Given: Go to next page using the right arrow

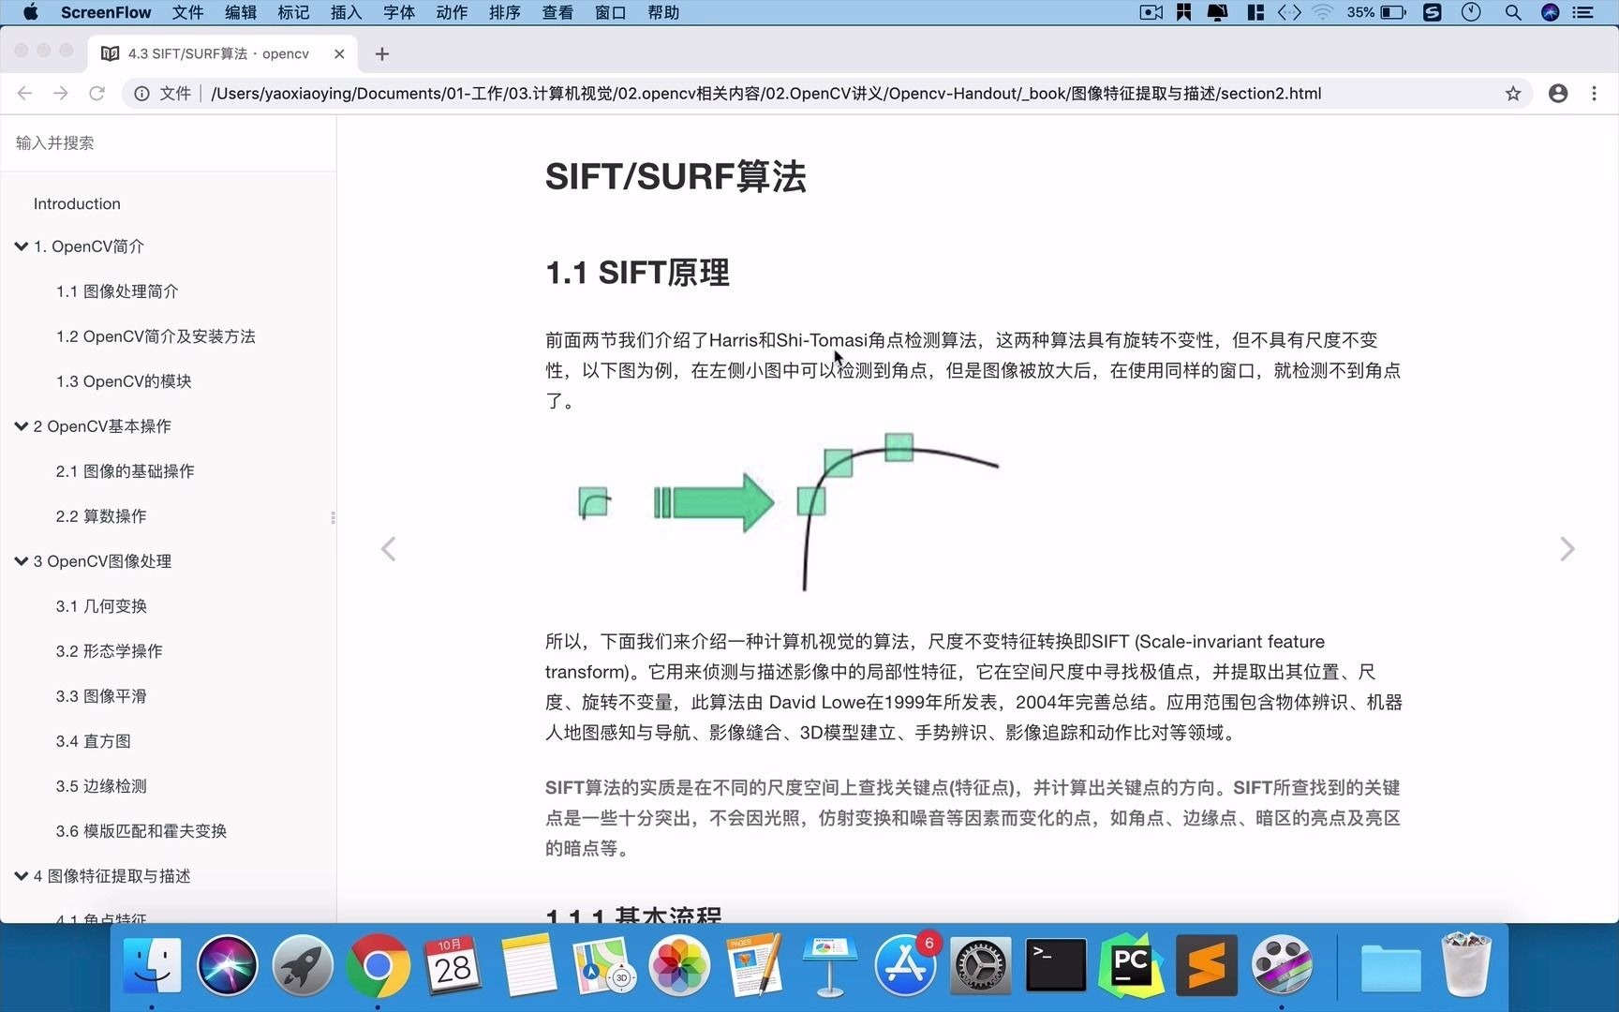Looking at the screenshot, I should click(1567, 549).
